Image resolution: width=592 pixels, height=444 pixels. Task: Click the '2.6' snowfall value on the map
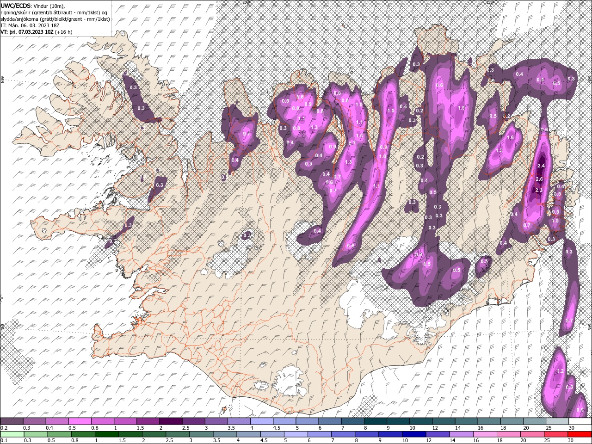[x=539, y=179]
